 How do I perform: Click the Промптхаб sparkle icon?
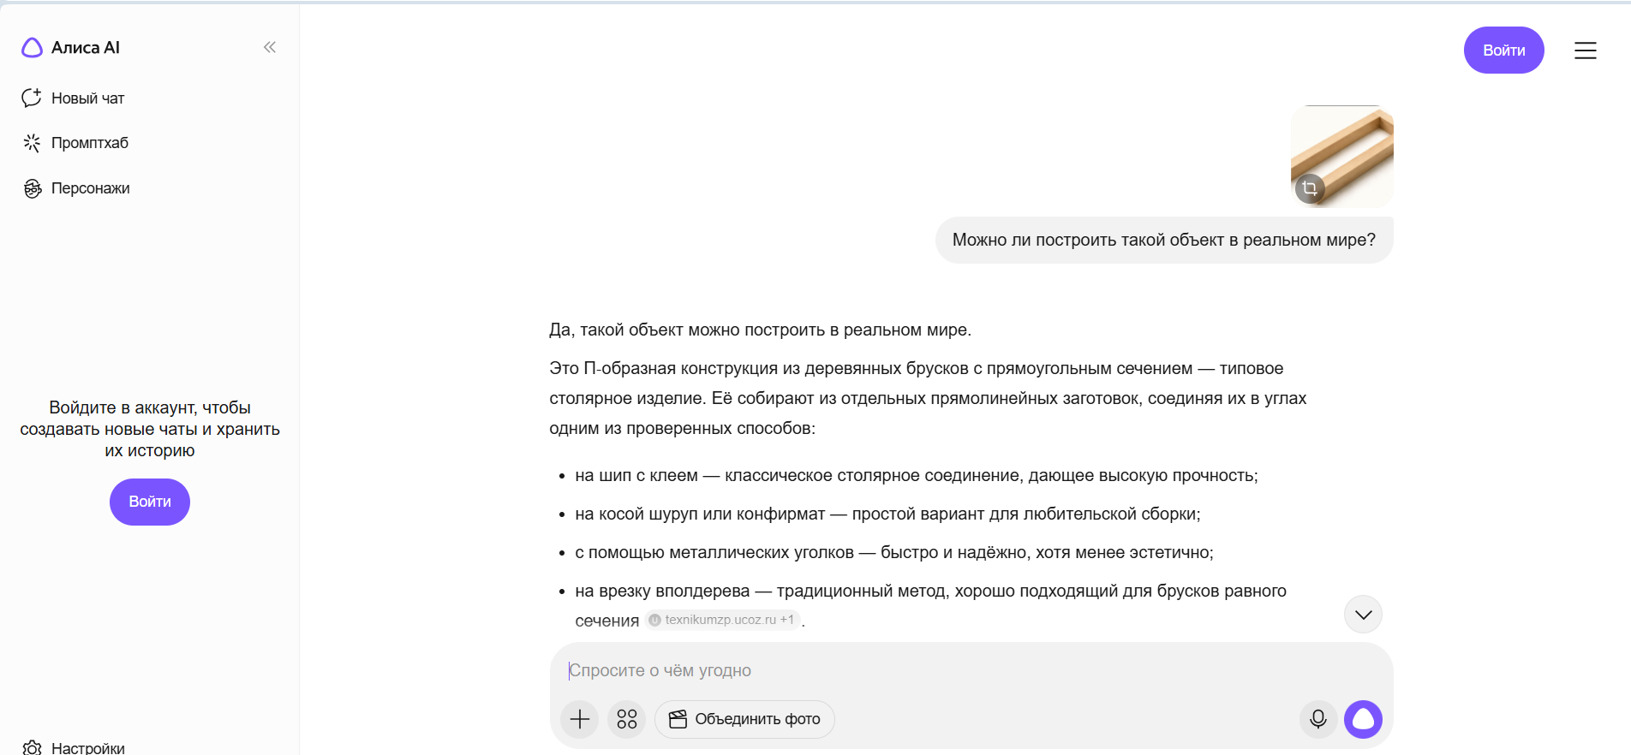pos(32,143)
